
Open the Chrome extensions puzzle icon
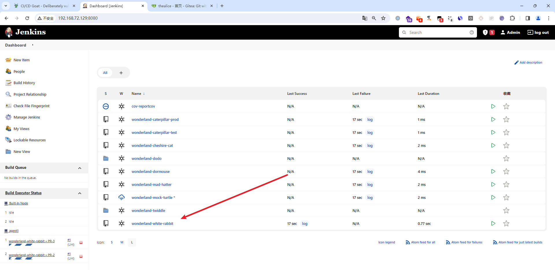coord(512,18)
